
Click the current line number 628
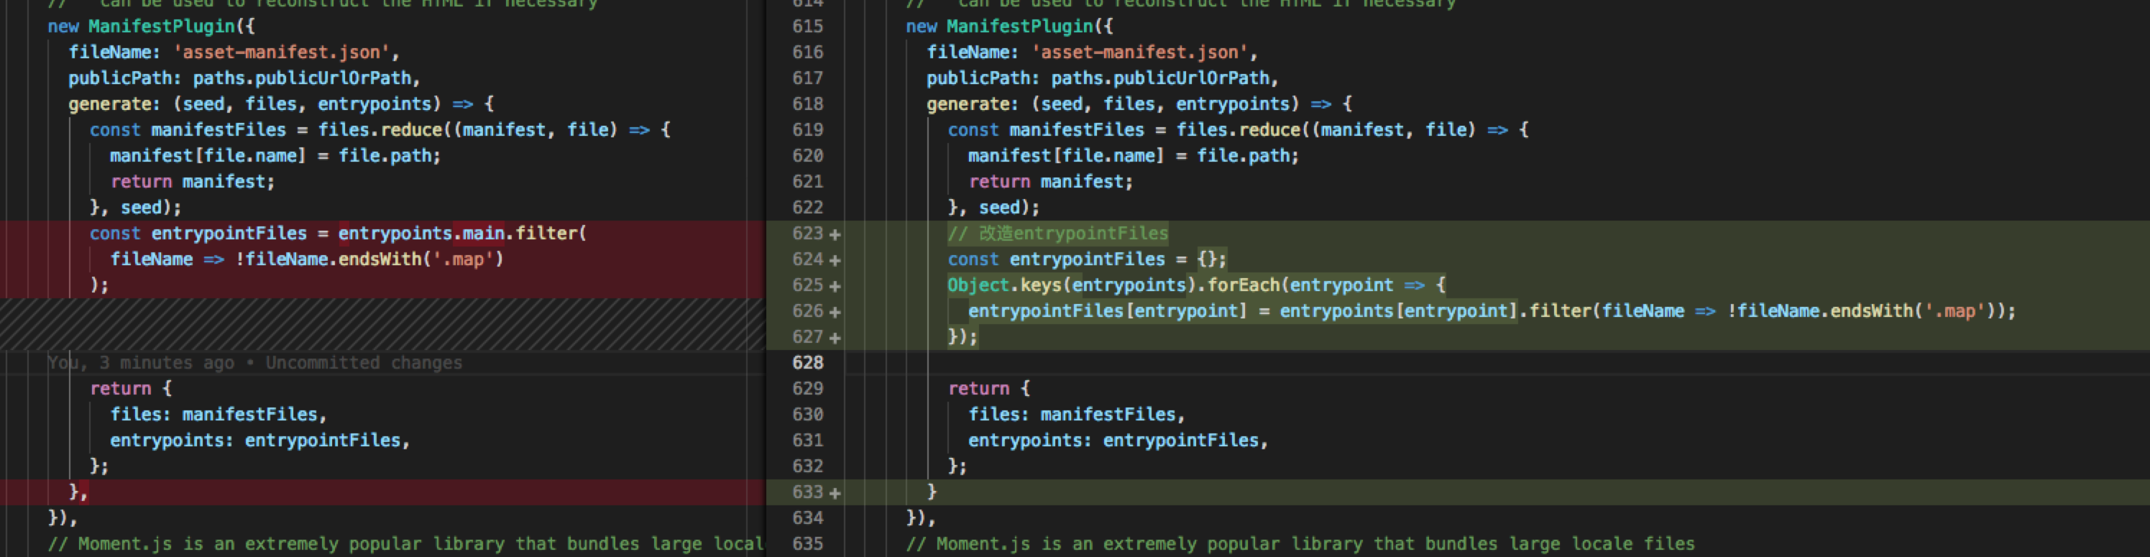coord(808,363)
